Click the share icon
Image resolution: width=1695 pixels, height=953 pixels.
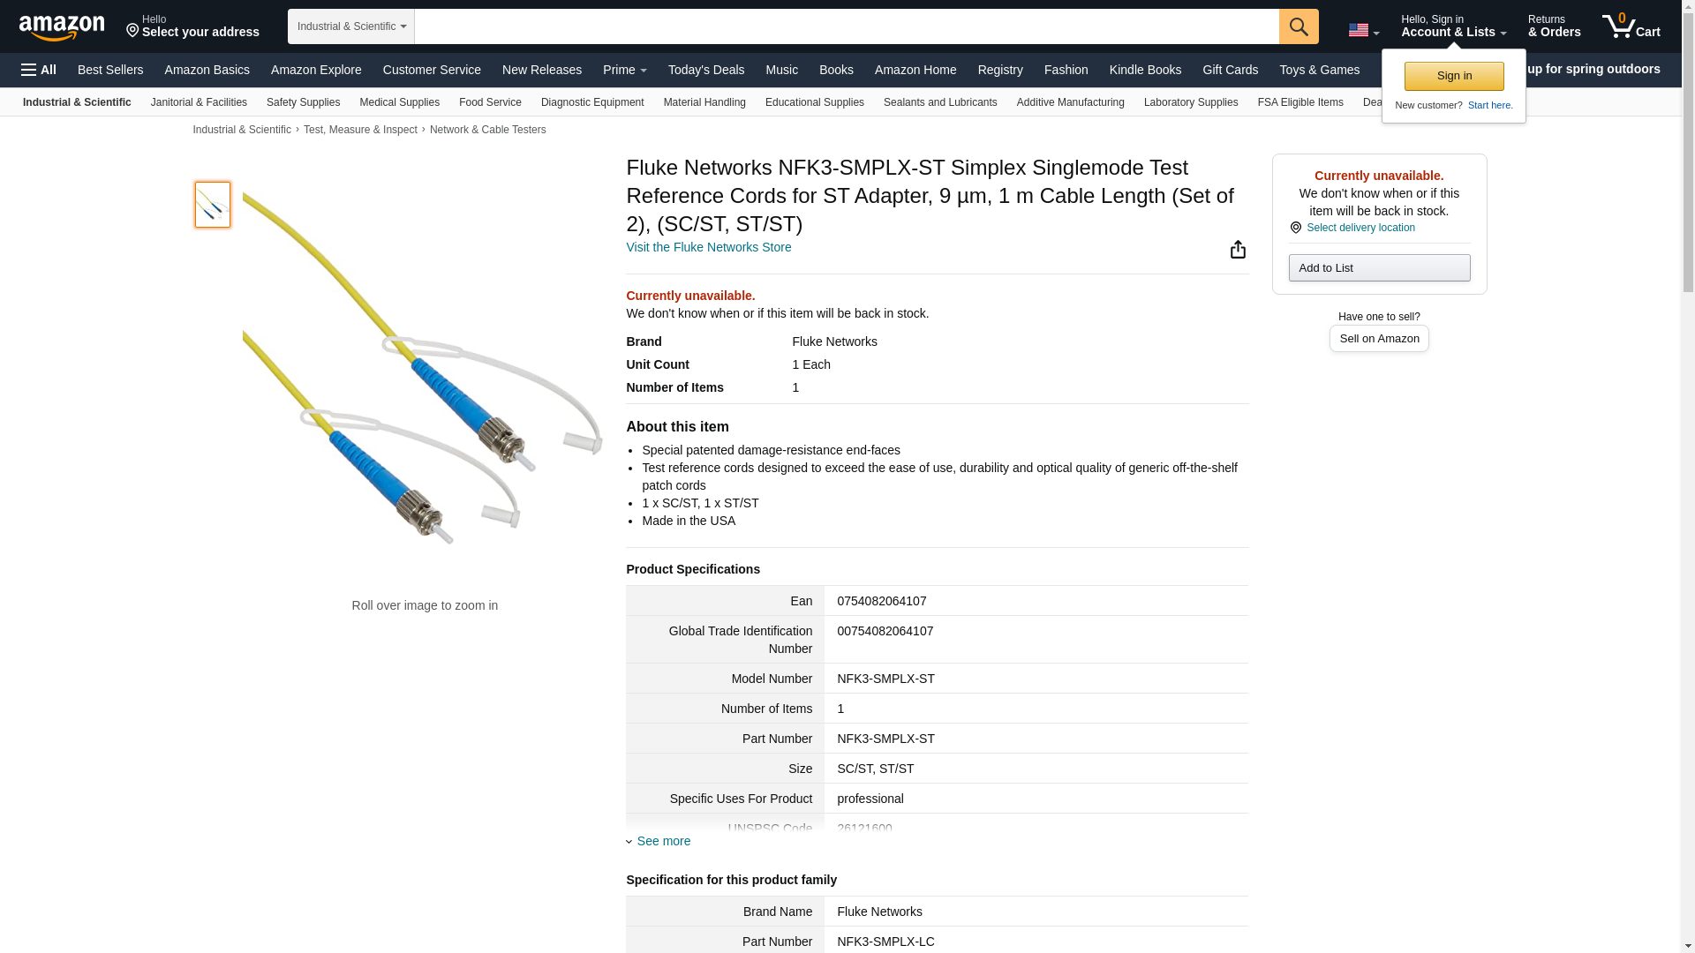coord(1238,250)
